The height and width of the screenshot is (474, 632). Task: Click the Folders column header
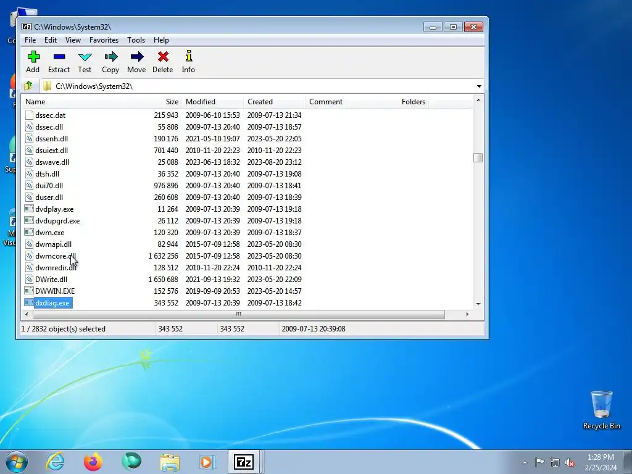tap(397, 102)
